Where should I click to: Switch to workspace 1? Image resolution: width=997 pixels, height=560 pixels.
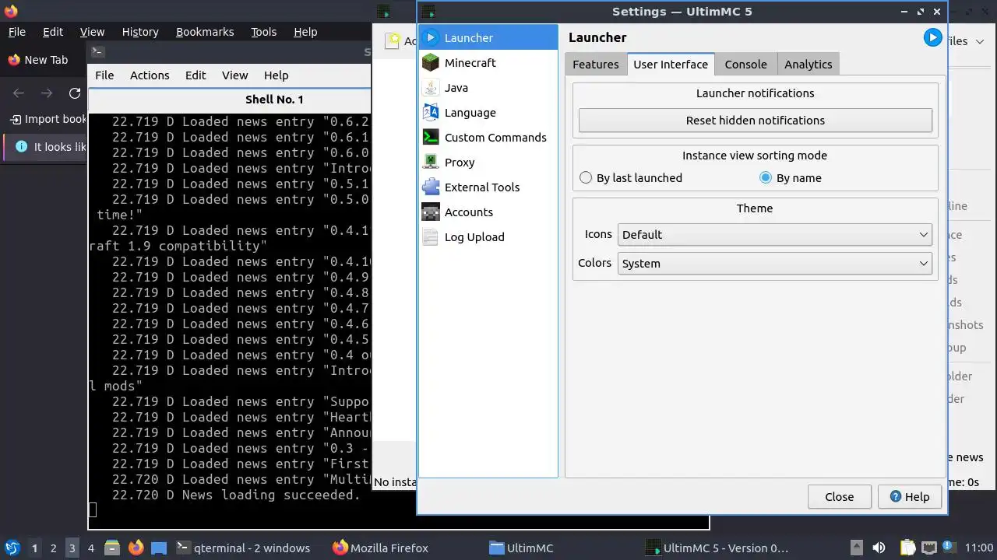click(x=34, y=548)
